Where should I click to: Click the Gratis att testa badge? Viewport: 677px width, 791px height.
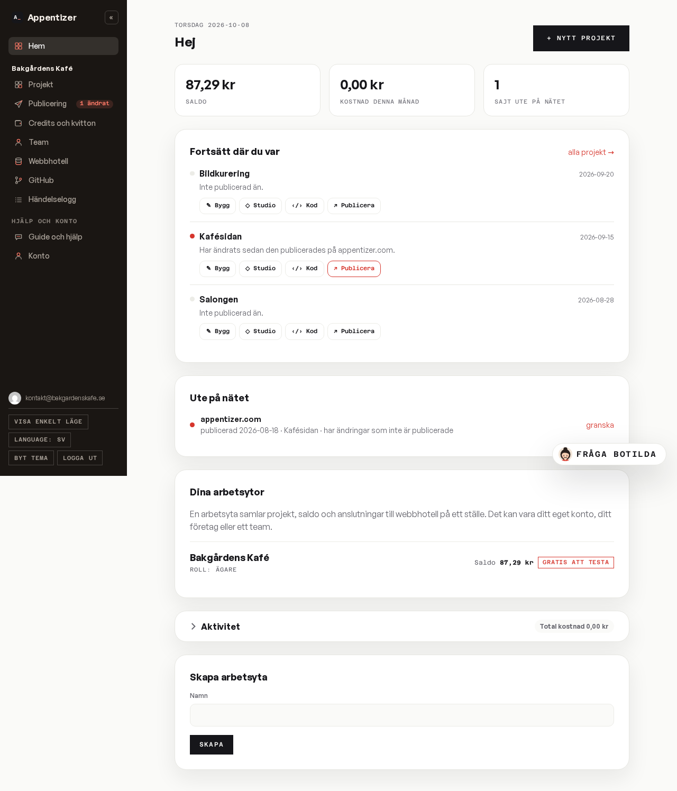pyautogui.click(x=576, y=563)
